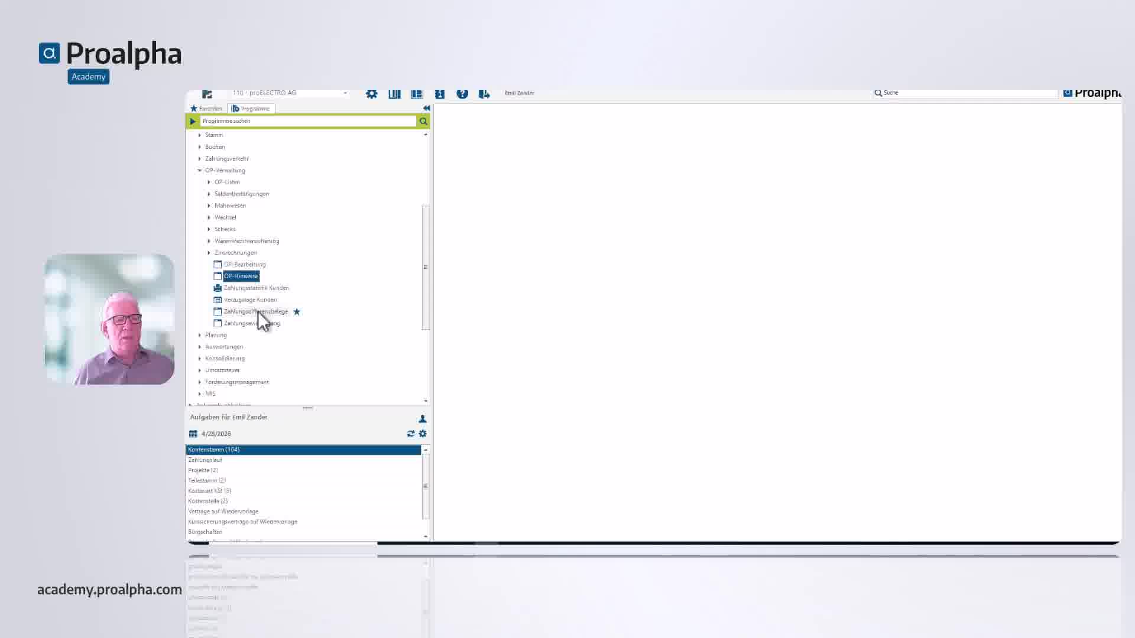This screenshot has height=638, width=1135.
Task: Open task settings gear beside refresh icon
Action: (x=423, y=434)
